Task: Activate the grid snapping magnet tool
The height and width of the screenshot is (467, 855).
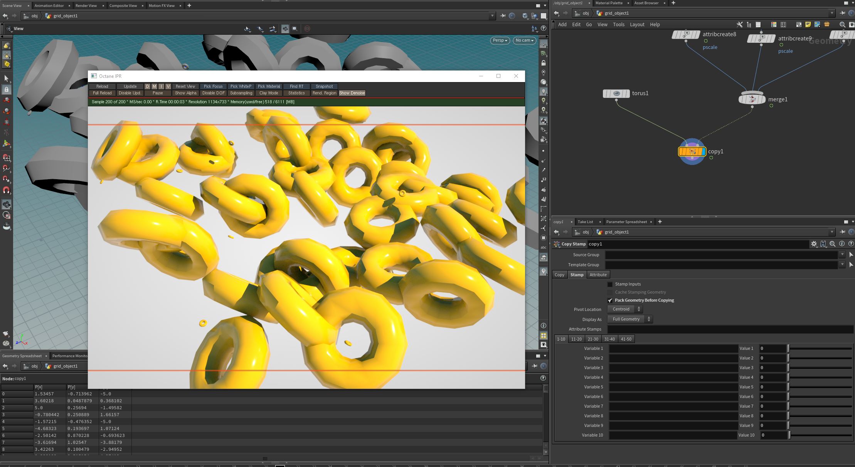Action: click(x=7, y=158)
